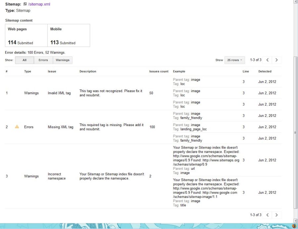Open the 25 rows dropdown
The image size is (298, 229).
pyautogui.click(x=235, y=60)
